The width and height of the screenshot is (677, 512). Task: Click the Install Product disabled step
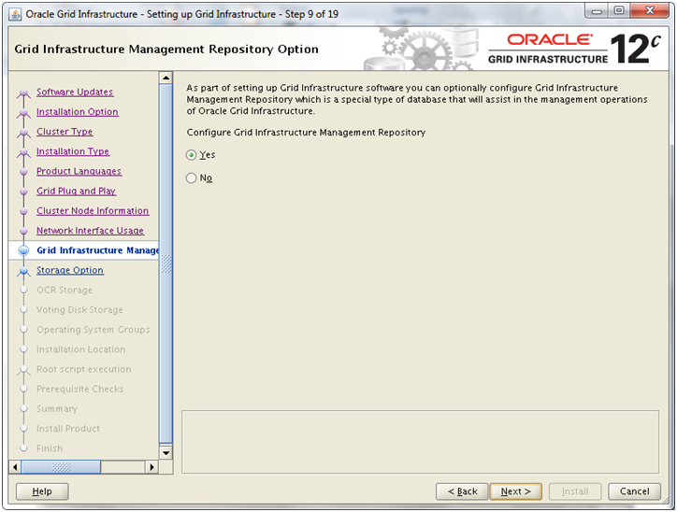(68, 429)
